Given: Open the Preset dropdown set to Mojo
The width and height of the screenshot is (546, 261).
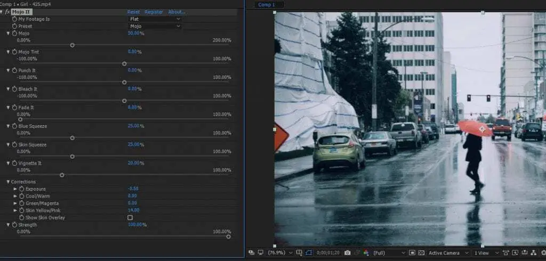Looking at the screenshot, I should tap(155, 26).
